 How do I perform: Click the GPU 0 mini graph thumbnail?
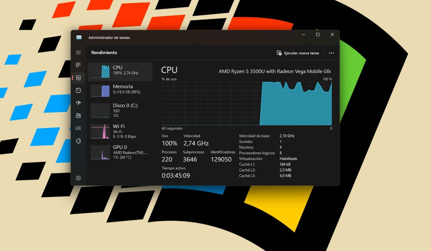100,152
